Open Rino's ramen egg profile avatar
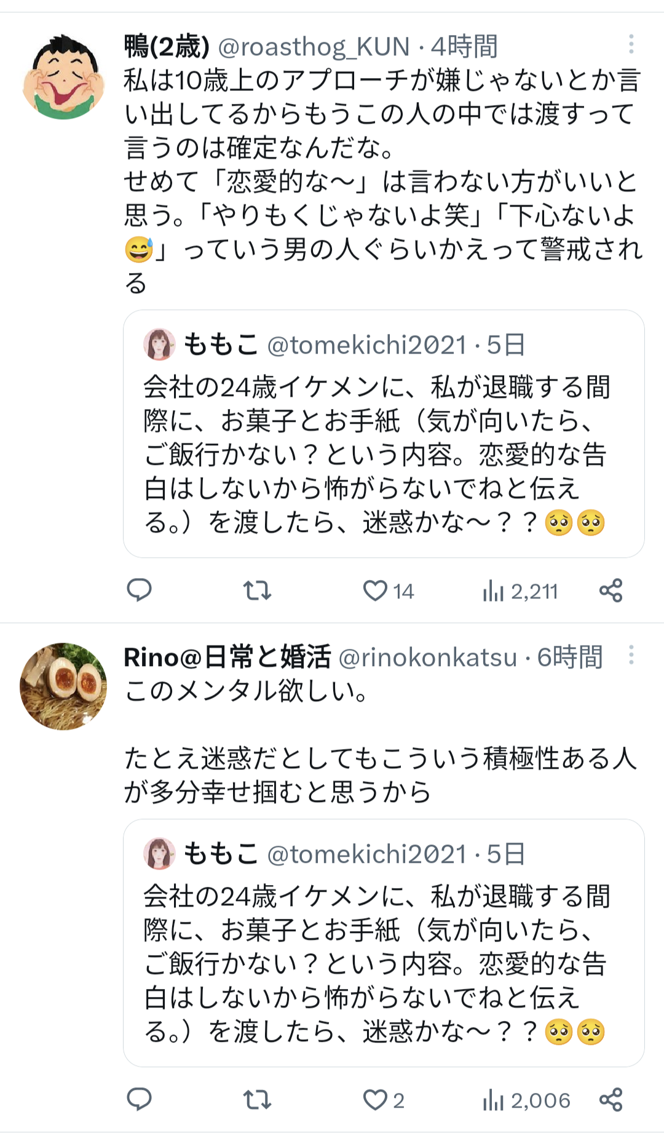664x1136 pixels. (63, 686)
